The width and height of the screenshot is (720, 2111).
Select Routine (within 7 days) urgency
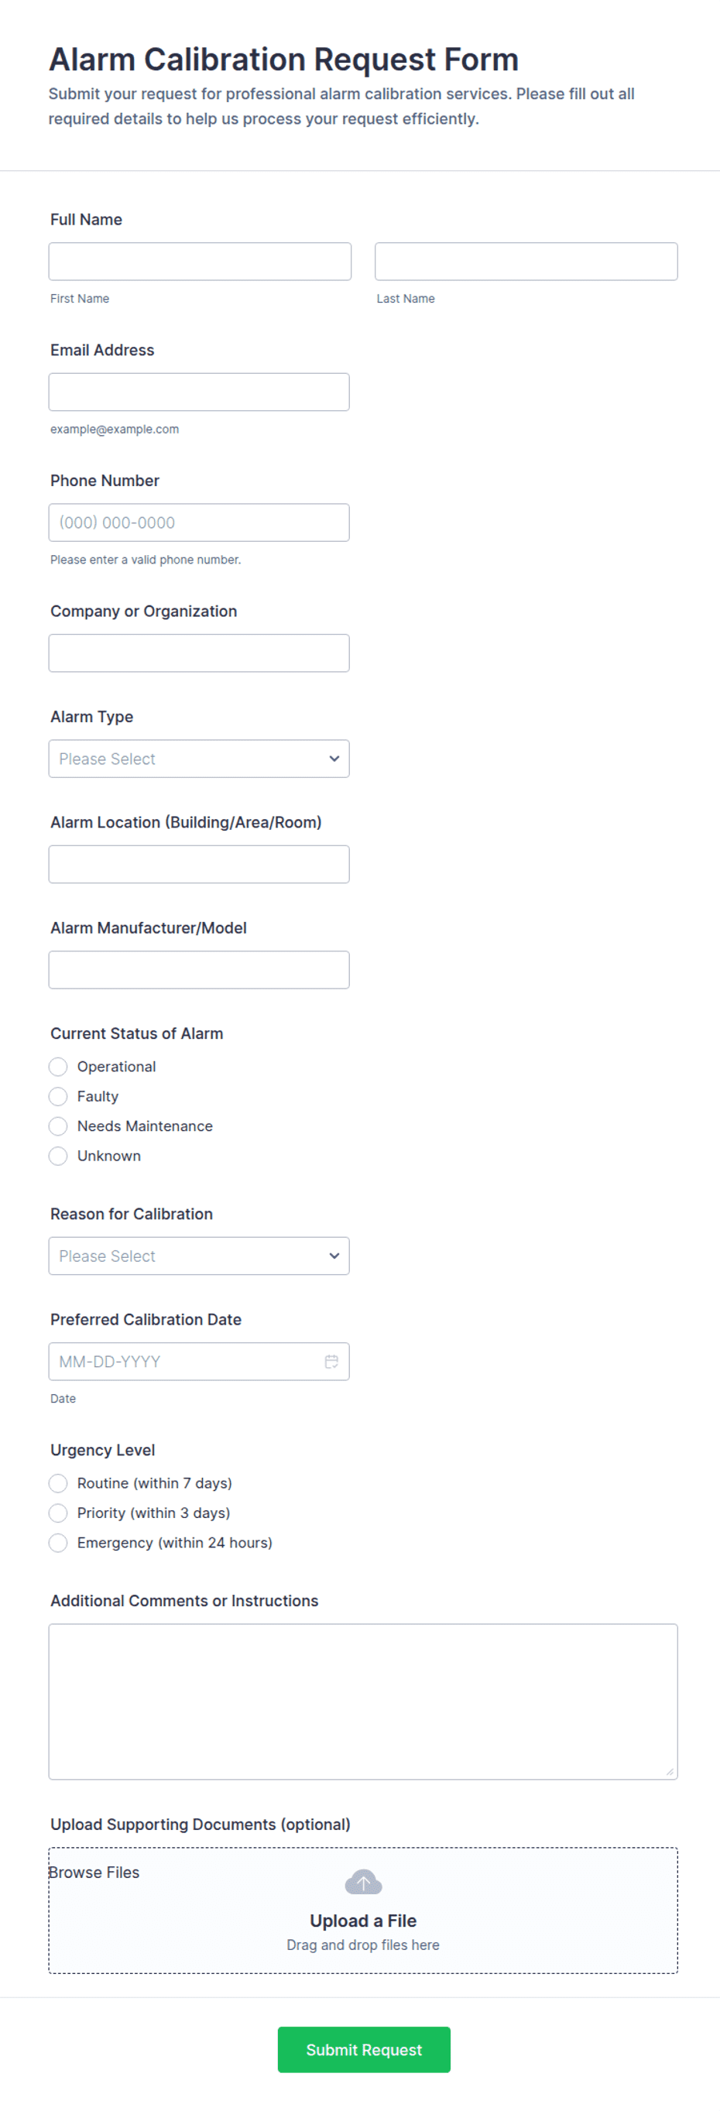58,1483
